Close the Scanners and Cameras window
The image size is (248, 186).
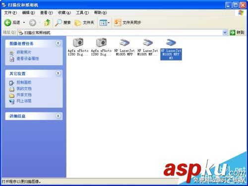coord(243,5)
